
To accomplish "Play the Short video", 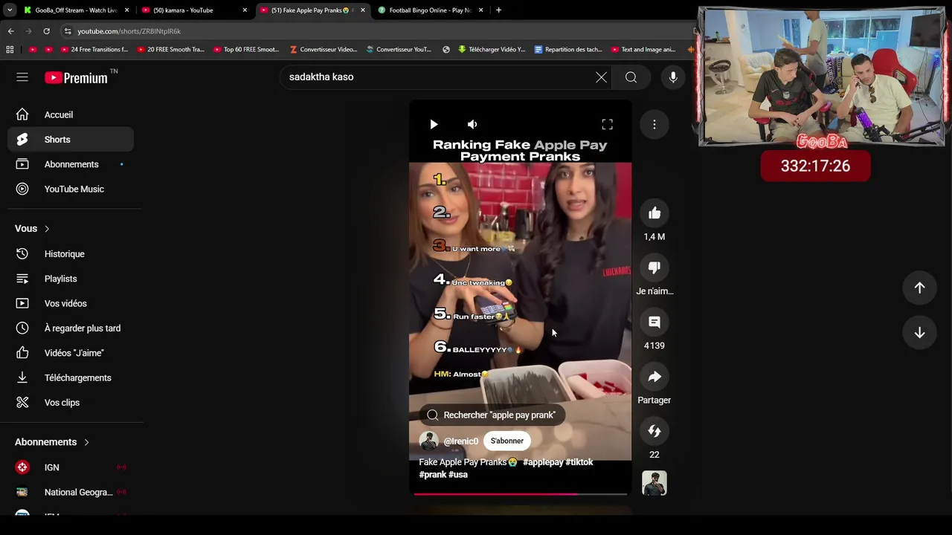I will pyautogui.click(x=434, y=124).
